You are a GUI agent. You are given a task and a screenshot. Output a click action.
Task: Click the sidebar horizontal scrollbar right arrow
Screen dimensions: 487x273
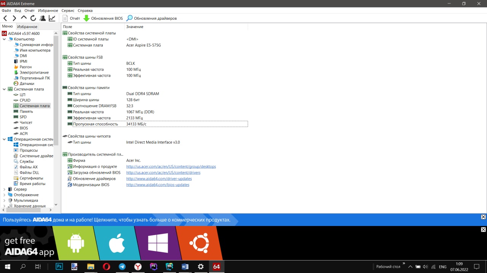click(51, 210)
